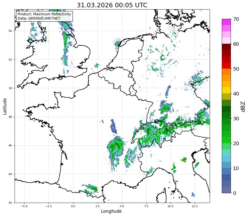Click latitude tick label 48

(x=10, y=117)
